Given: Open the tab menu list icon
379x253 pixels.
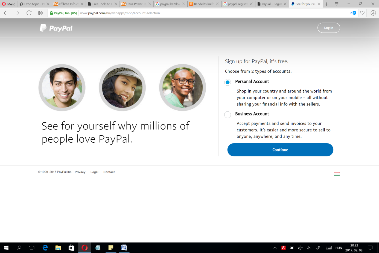Looking at the screenshot, I should (x=337, y=4).
